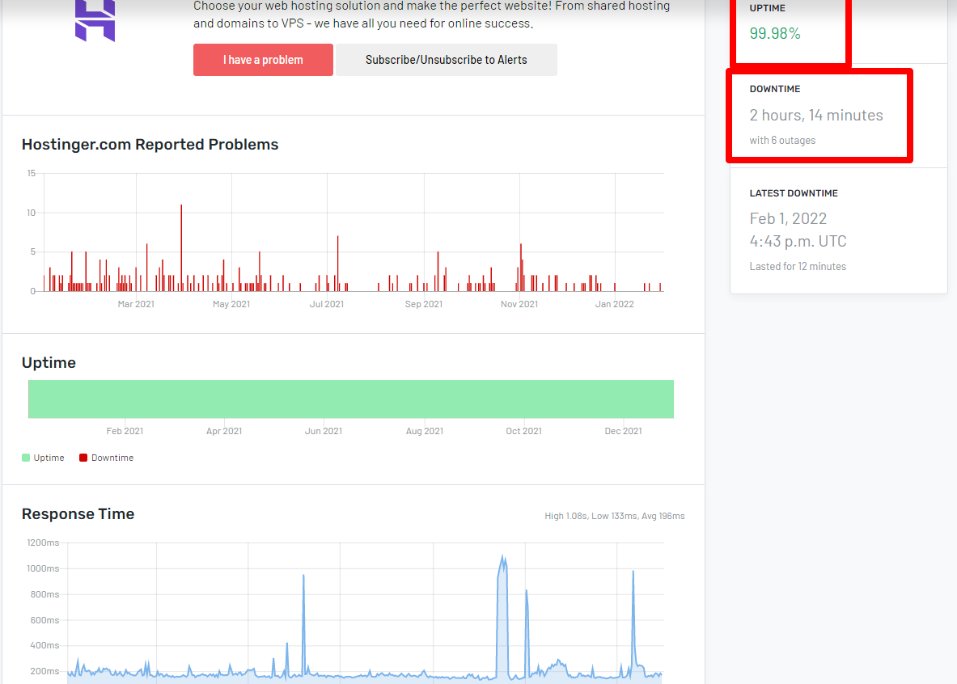Viewport: 957px width, 684px height.
Task: Click the 'High 1.08s, Low 133ms, Avg 196ms' summary
Action: (615, 516)
